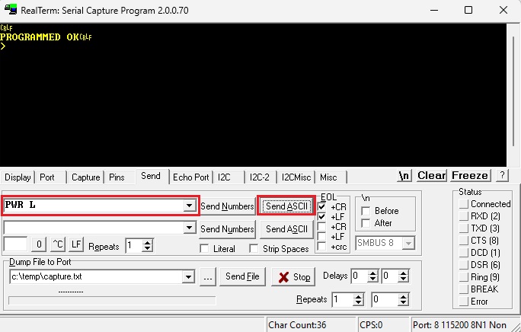Open the Capture tab
The width and height of the screenshot is (521, 332).
click(x=86, y=177)
